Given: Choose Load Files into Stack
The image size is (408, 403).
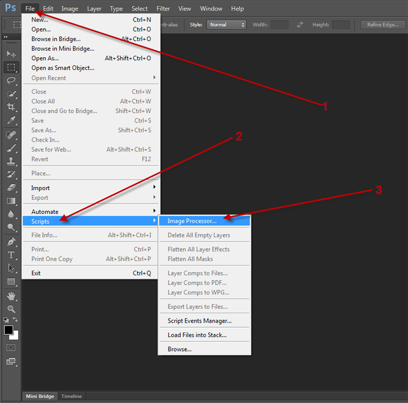Looking at the screenshot, I should pos(205,335).
